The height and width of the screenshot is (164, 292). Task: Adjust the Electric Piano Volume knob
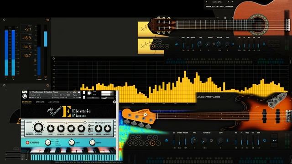[38, 128]
